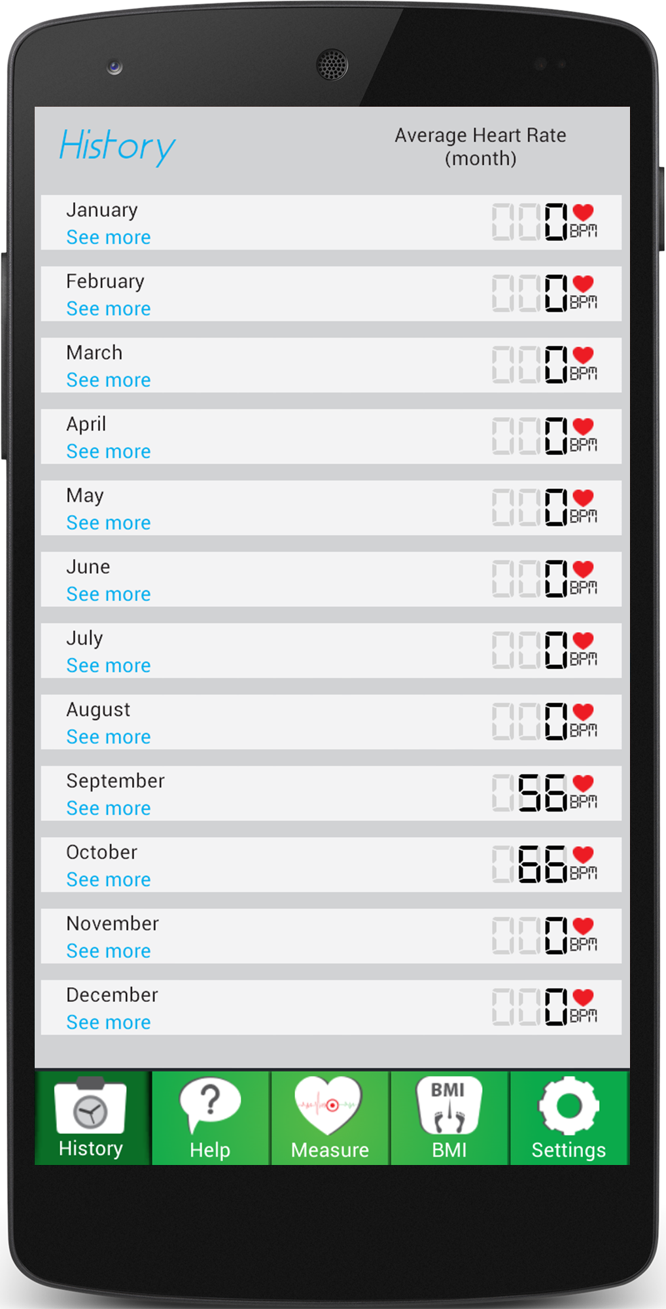Click See more under December
This screenshot has height=1309, width=666.
[109, 1022]
